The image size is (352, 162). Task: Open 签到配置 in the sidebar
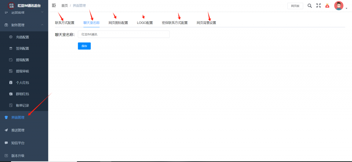(22, 49)
